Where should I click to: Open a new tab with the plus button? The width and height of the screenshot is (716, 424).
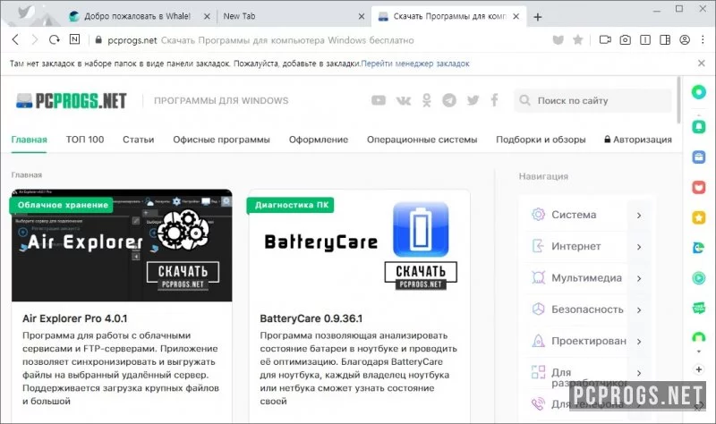click(538, 17)
